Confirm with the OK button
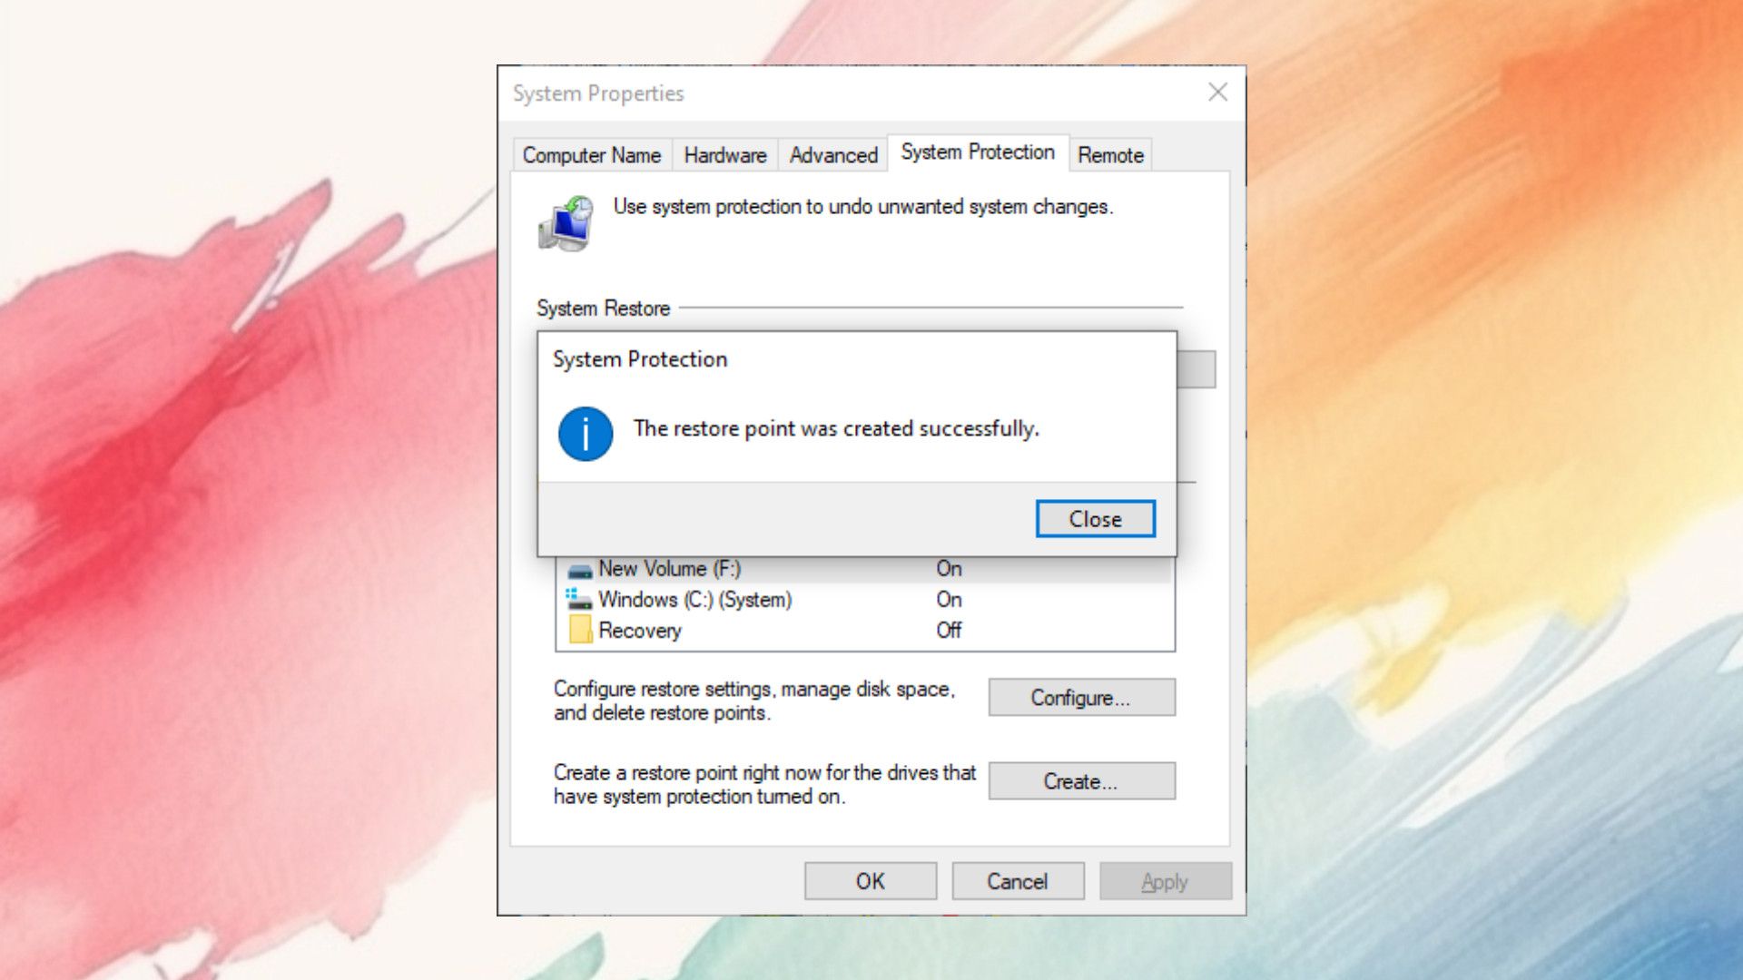 click(871, 881)
